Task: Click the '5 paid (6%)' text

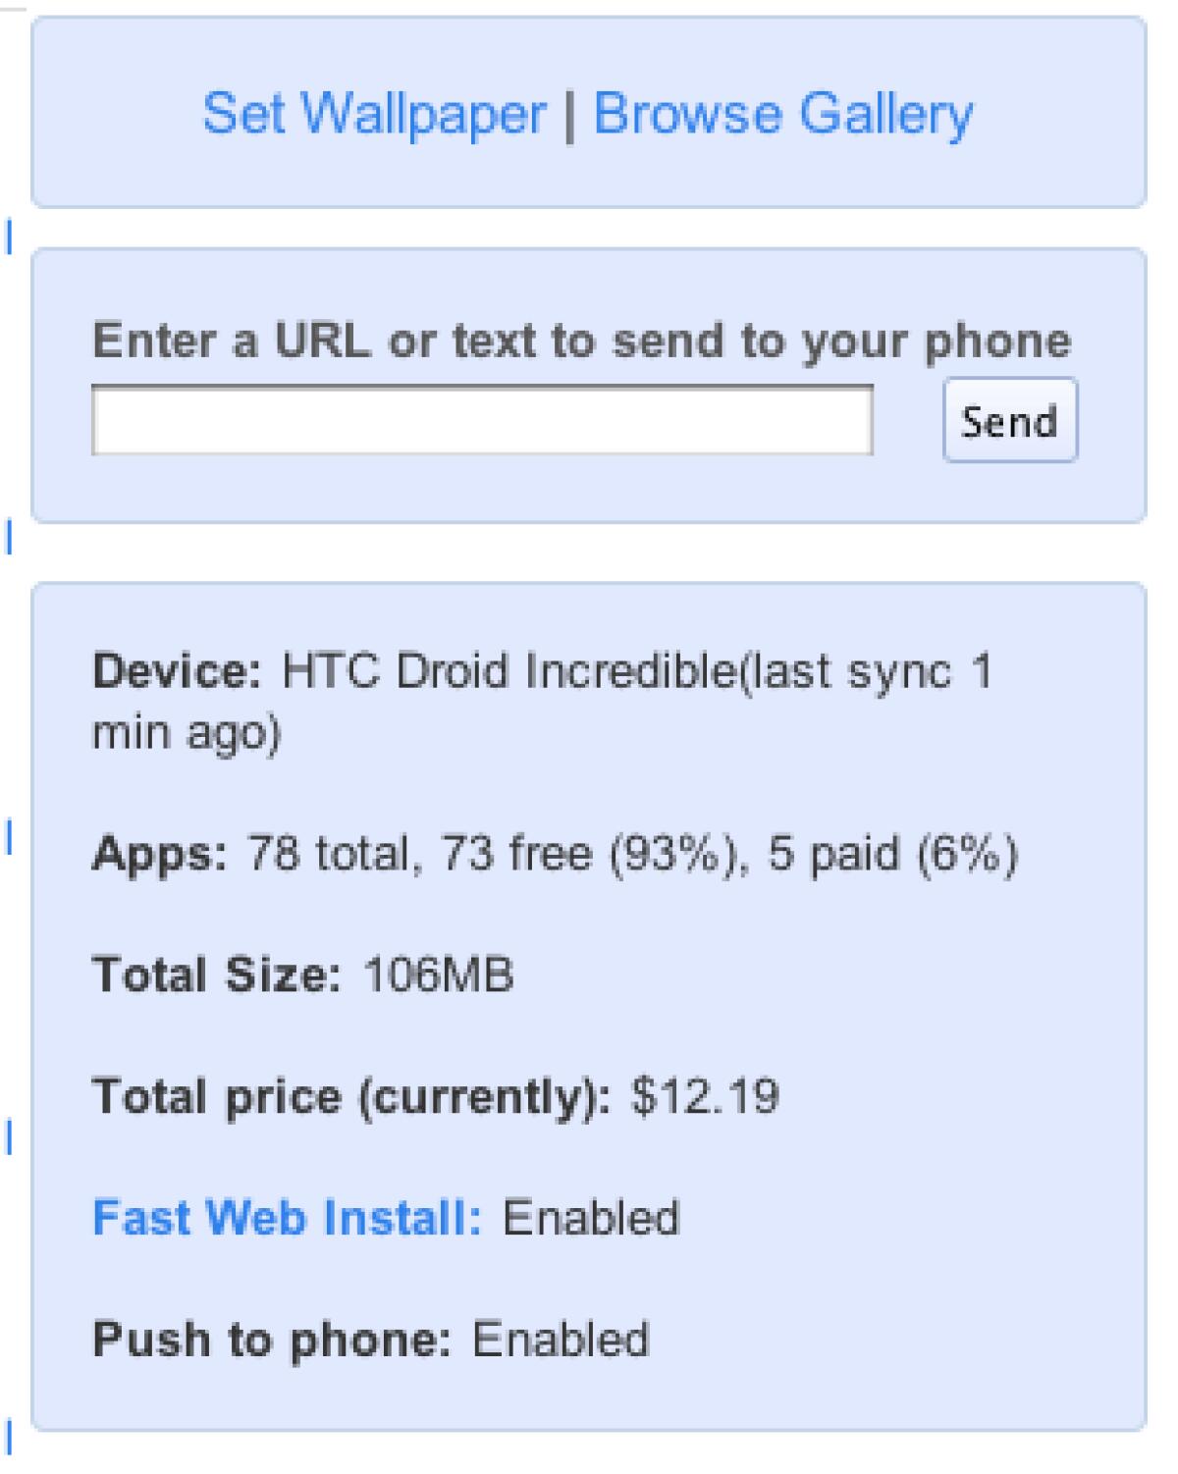Action: click(892, 854)
